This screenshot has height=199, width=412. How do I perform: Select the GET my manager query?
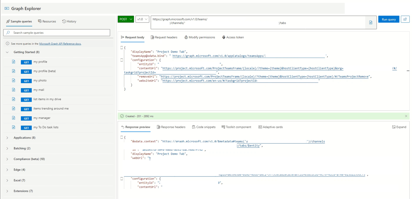coord(42,118)
